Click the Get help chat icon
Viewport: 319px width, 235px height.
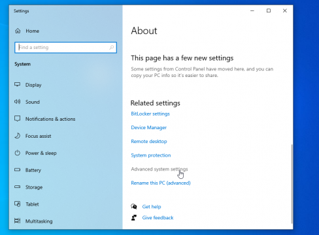(x=134, y=206)
